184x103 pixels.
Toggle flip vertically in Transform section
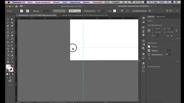pos(172,36)
